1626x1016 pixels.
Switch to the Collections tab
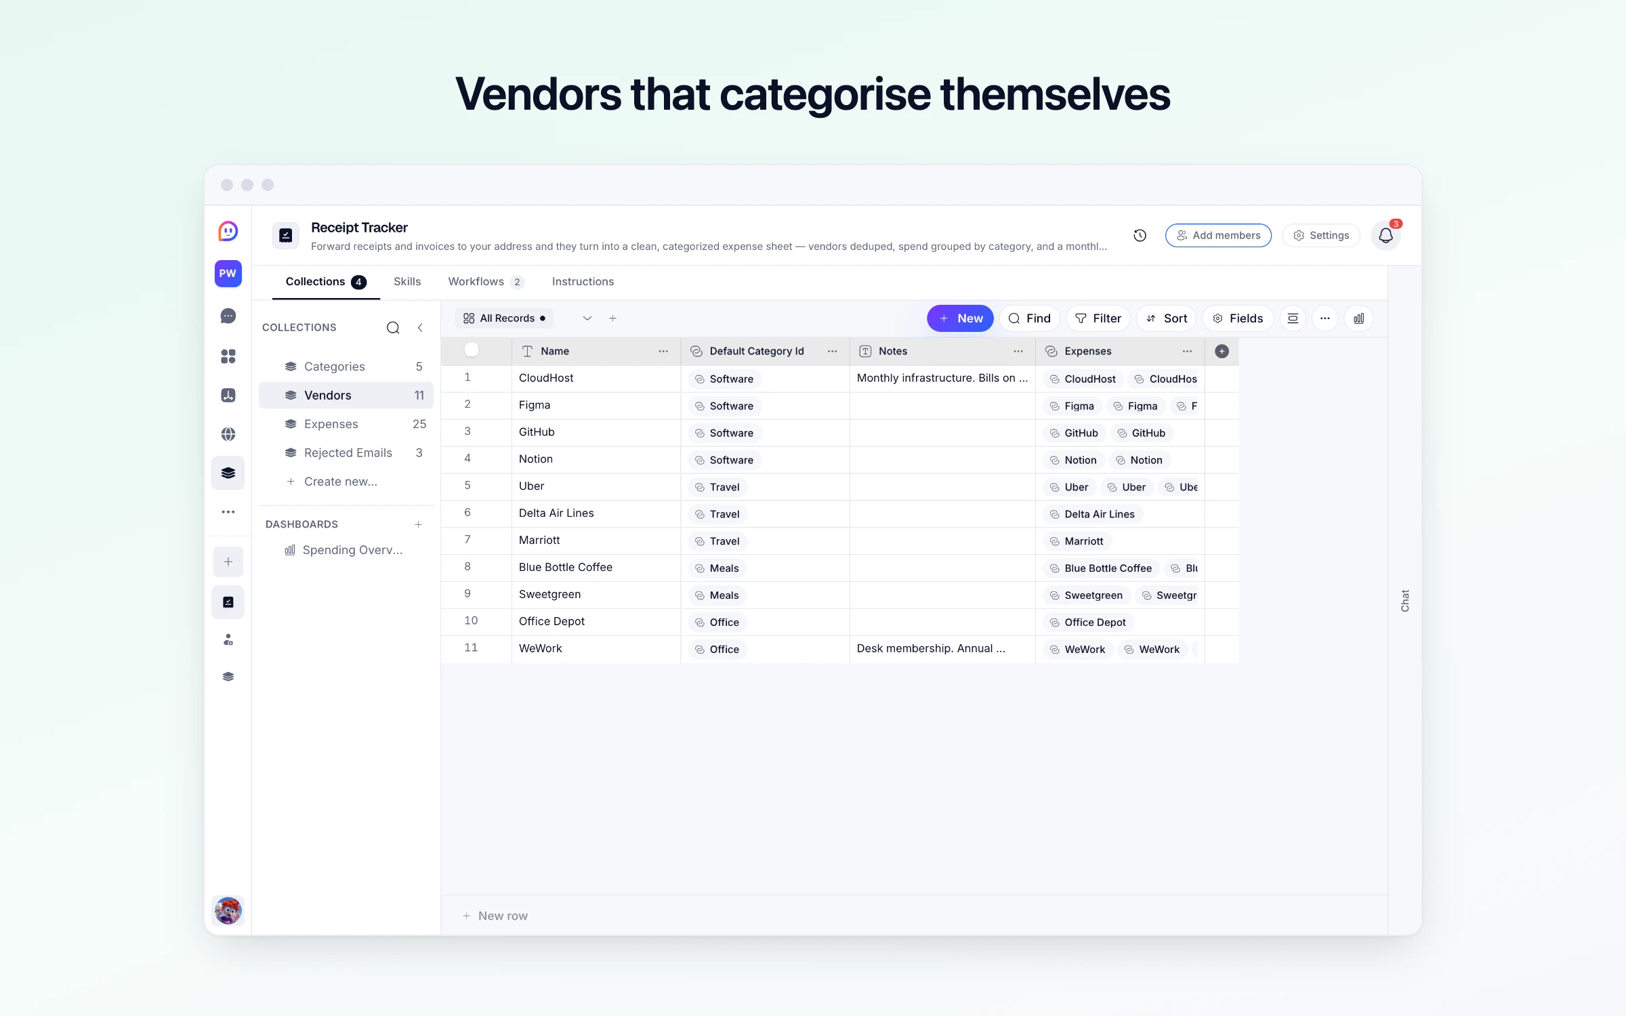click(326, 282)
